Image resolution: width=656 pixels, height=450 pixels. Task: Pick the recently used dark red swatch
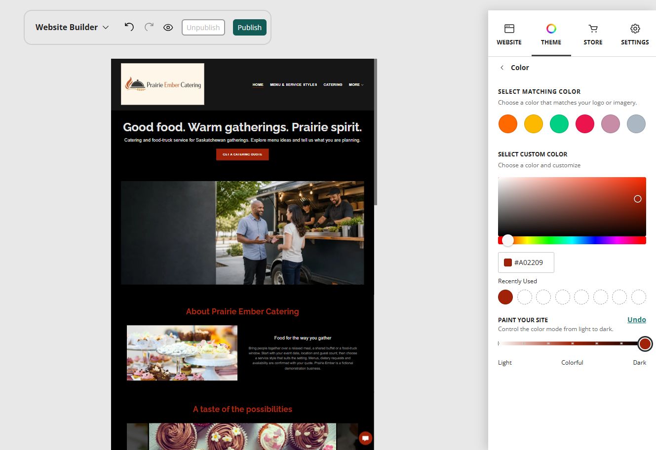click(505, 297)
